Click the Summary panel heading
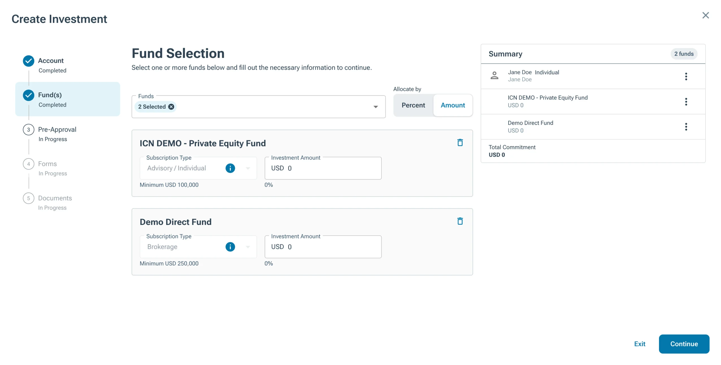 click(x=505, y=54)
